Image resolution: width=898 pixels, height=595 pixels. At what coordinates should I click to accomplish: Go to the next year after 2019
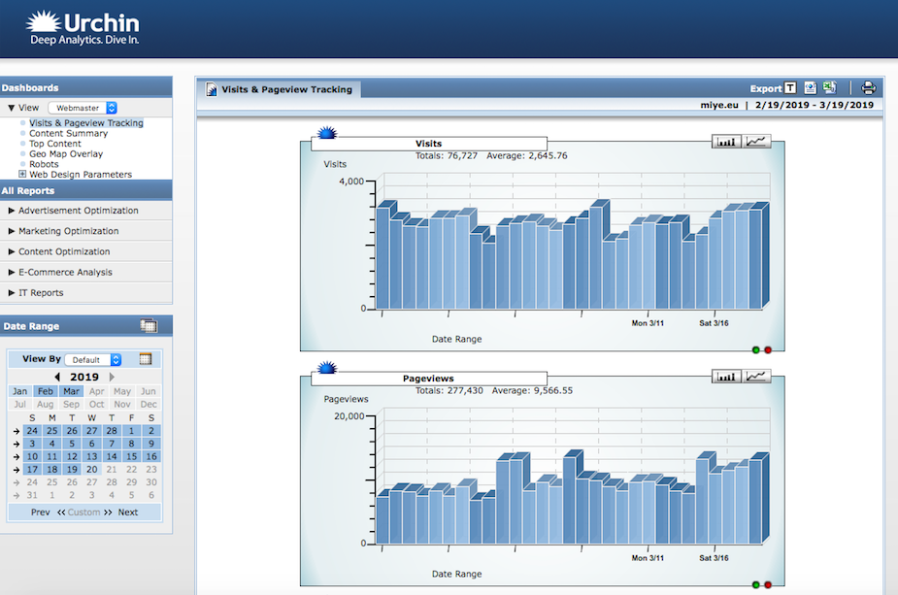[x=112, y=377]
